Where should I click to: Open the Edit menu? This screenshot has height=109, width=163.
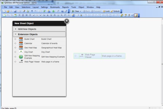[x=11, y=7]
